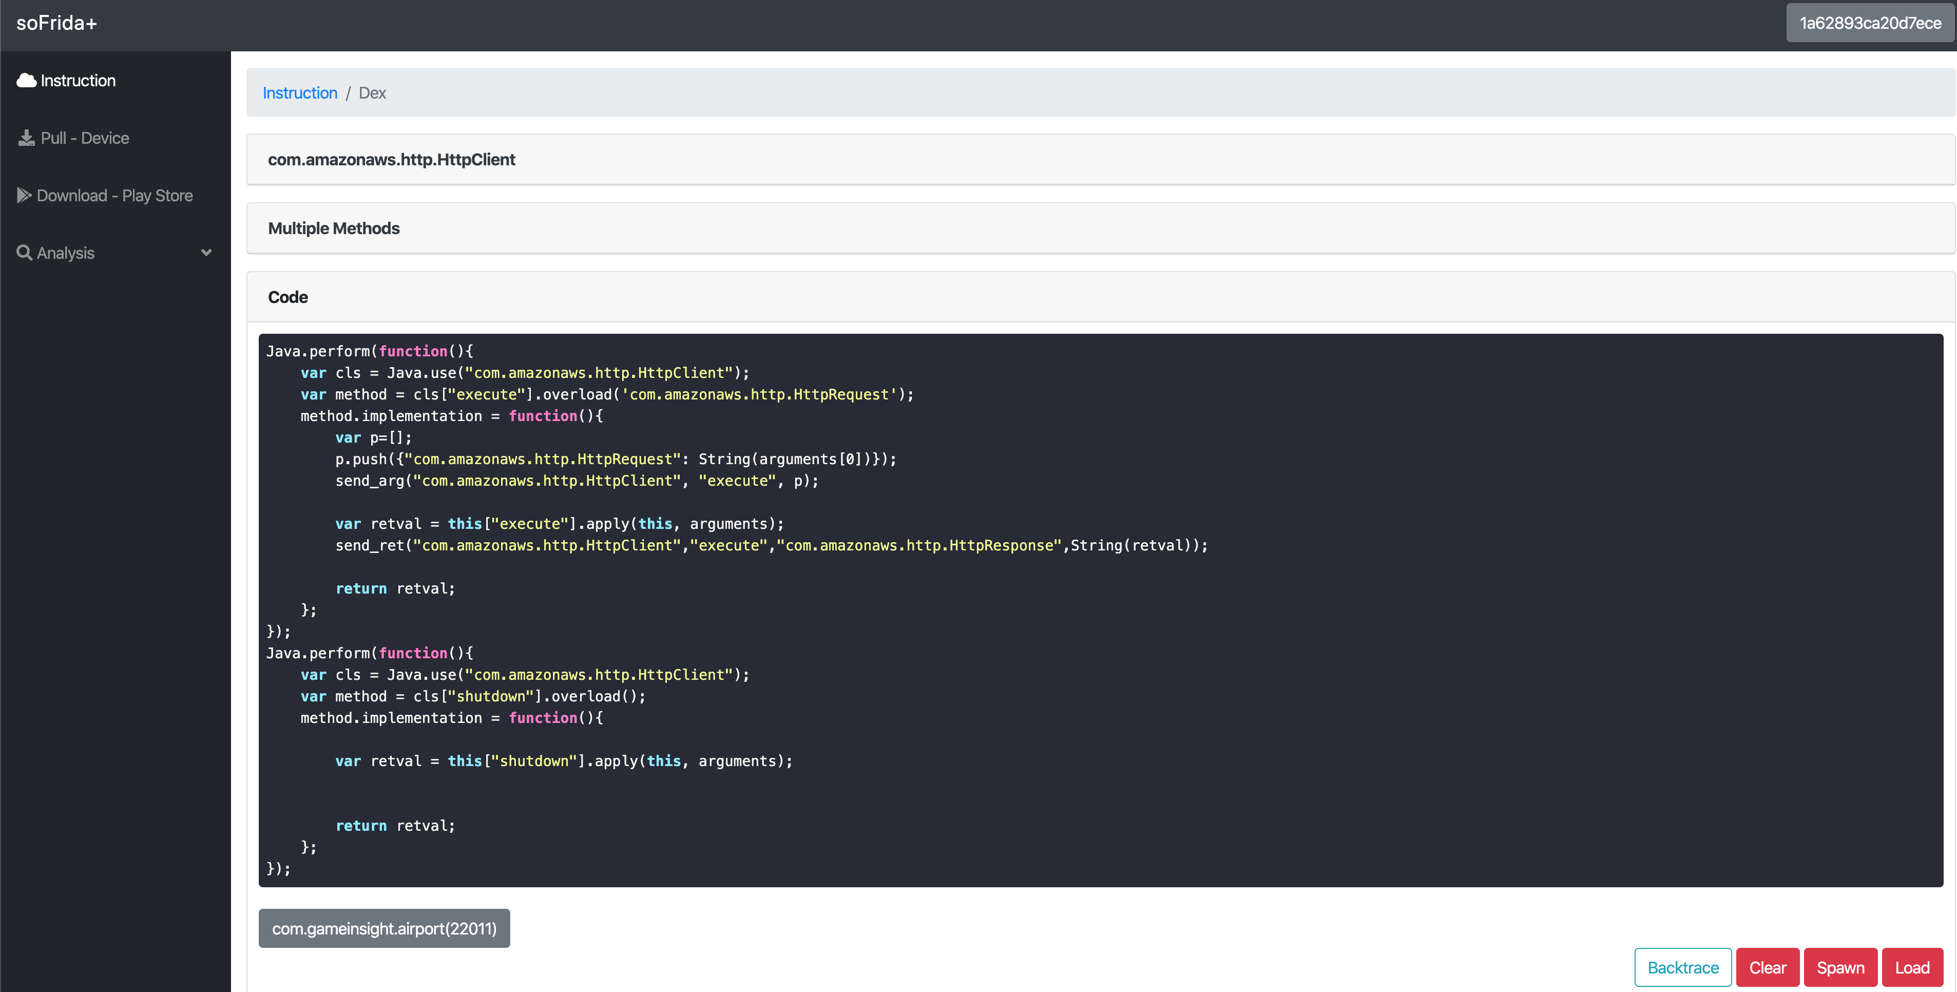Click the Dex breadcrumb item
Screen dimensions: 1957x992
372,92
